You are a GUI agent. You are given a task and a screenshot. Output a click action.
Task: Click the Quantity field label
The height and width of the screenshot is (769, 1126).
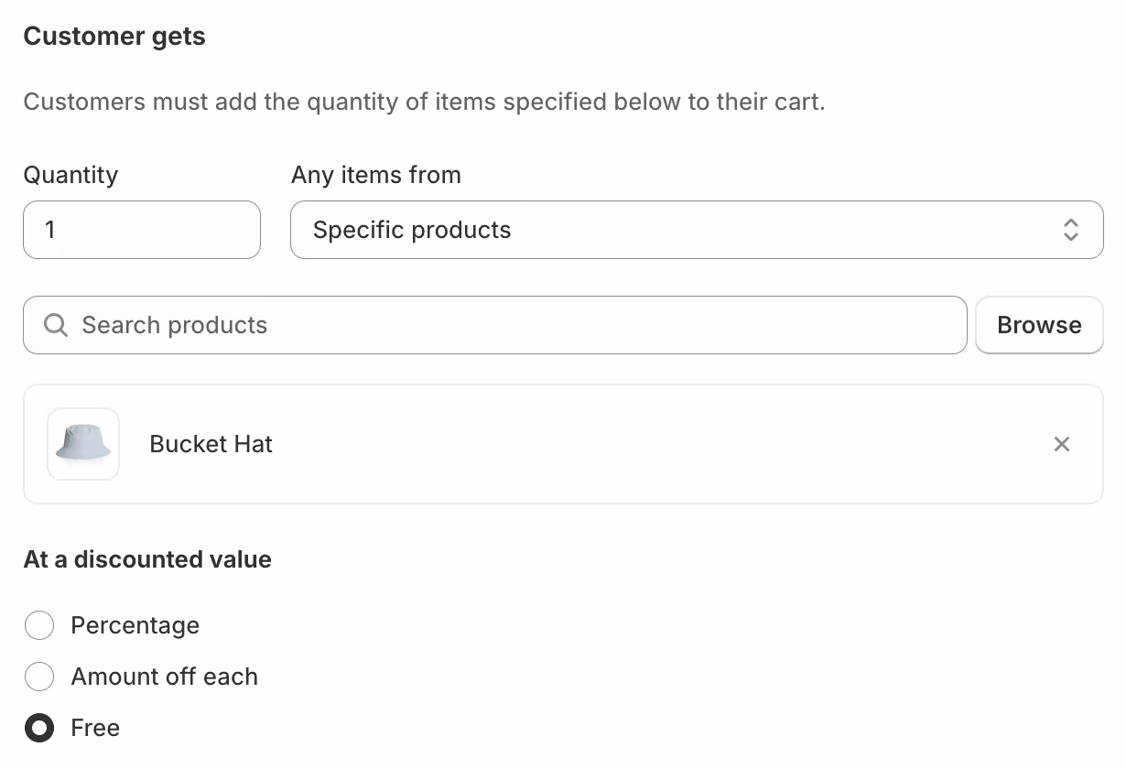pos(70,175)
